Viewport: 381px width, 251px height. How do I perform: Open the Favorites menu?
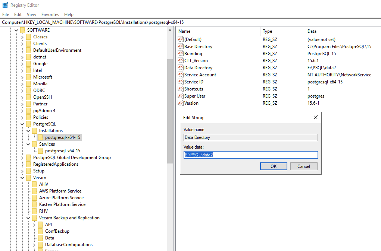[50, 14]
